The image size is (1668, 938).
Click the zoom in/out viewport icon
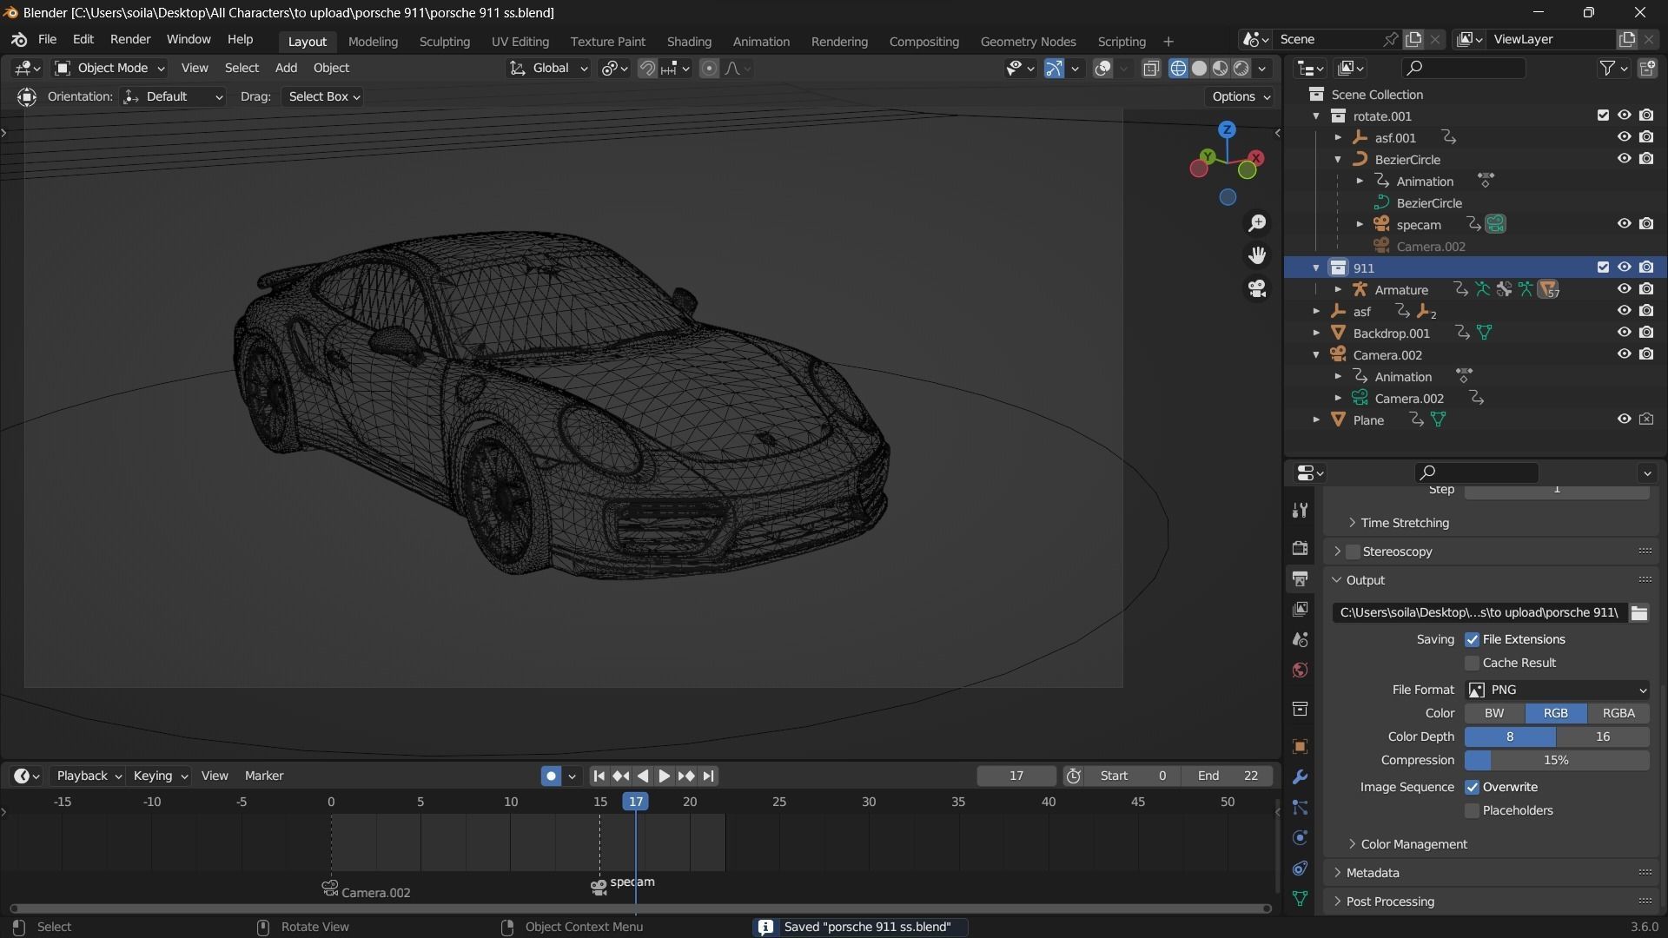pyautogui.click(x=1257, y=223)
